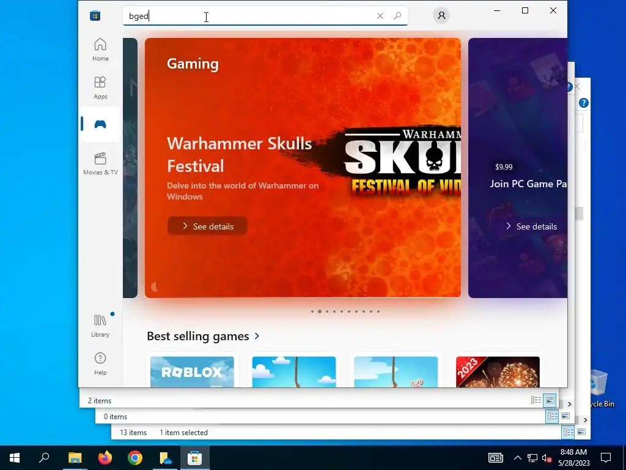Open Help in the Store sidebar

click(x=100, y=364)
